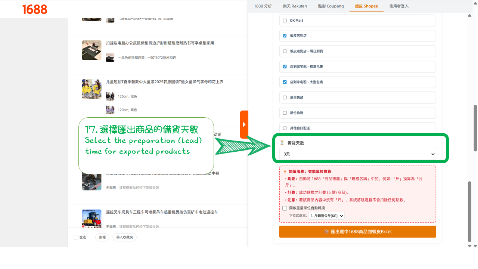Click the yellow children's t-shirt product thumbnail
478x269 pixels.
click(91, 89)
